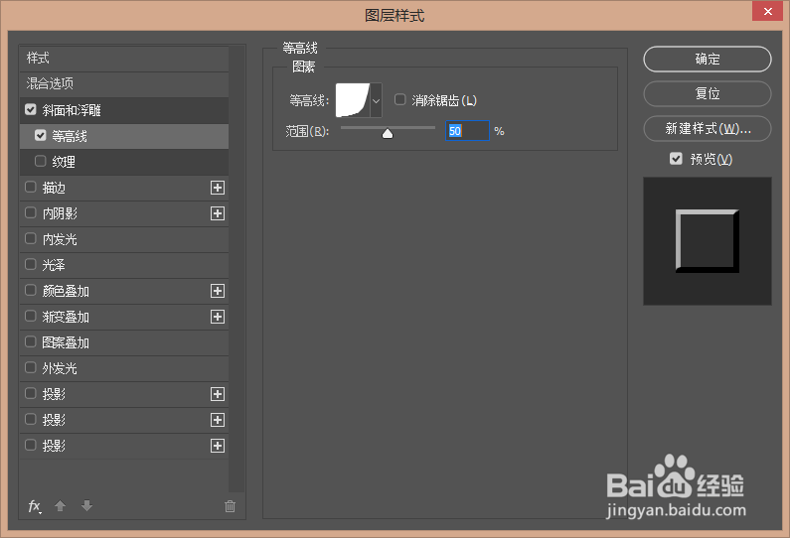
Task: Click 确定 to confirm
Action: (708, 60)
